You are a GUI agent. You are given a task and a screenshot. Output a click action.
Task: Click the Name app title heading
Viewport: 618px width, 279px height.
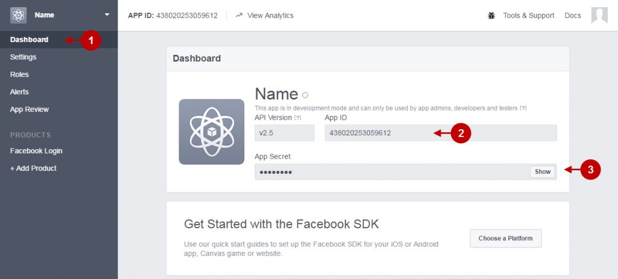pos(276,94)
